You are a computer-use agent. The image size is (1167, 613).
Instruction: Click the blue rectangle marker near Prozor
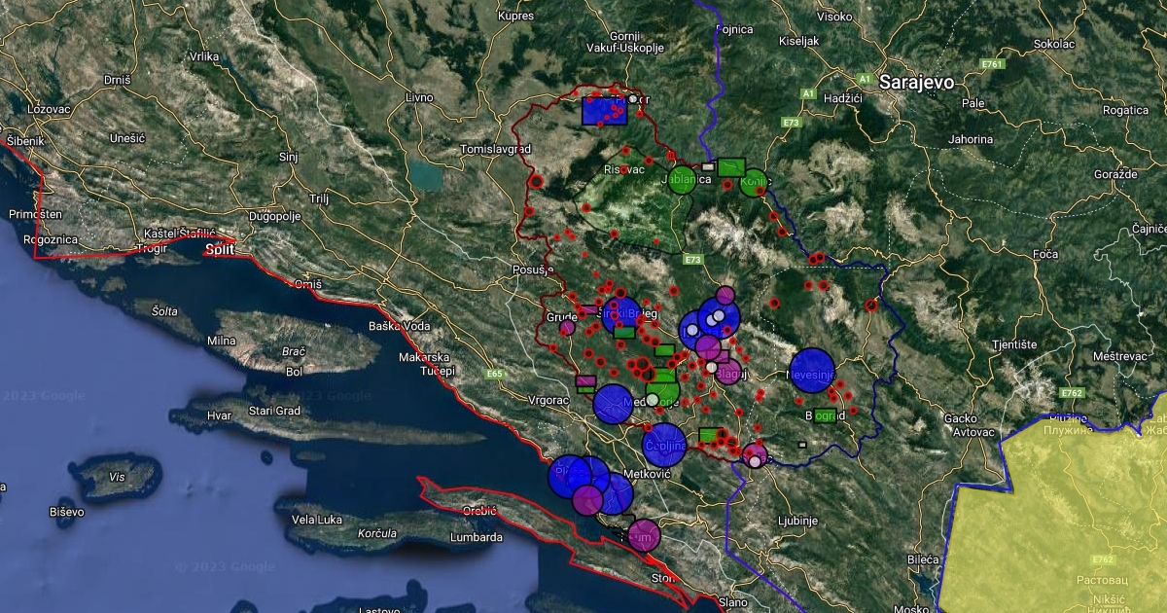point(604,111)
